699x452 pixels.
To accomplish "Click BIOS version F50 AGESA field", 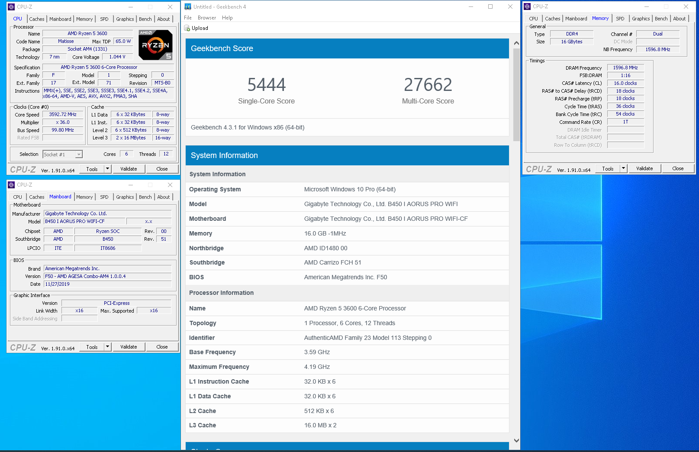I will click(x=108, y=276).
